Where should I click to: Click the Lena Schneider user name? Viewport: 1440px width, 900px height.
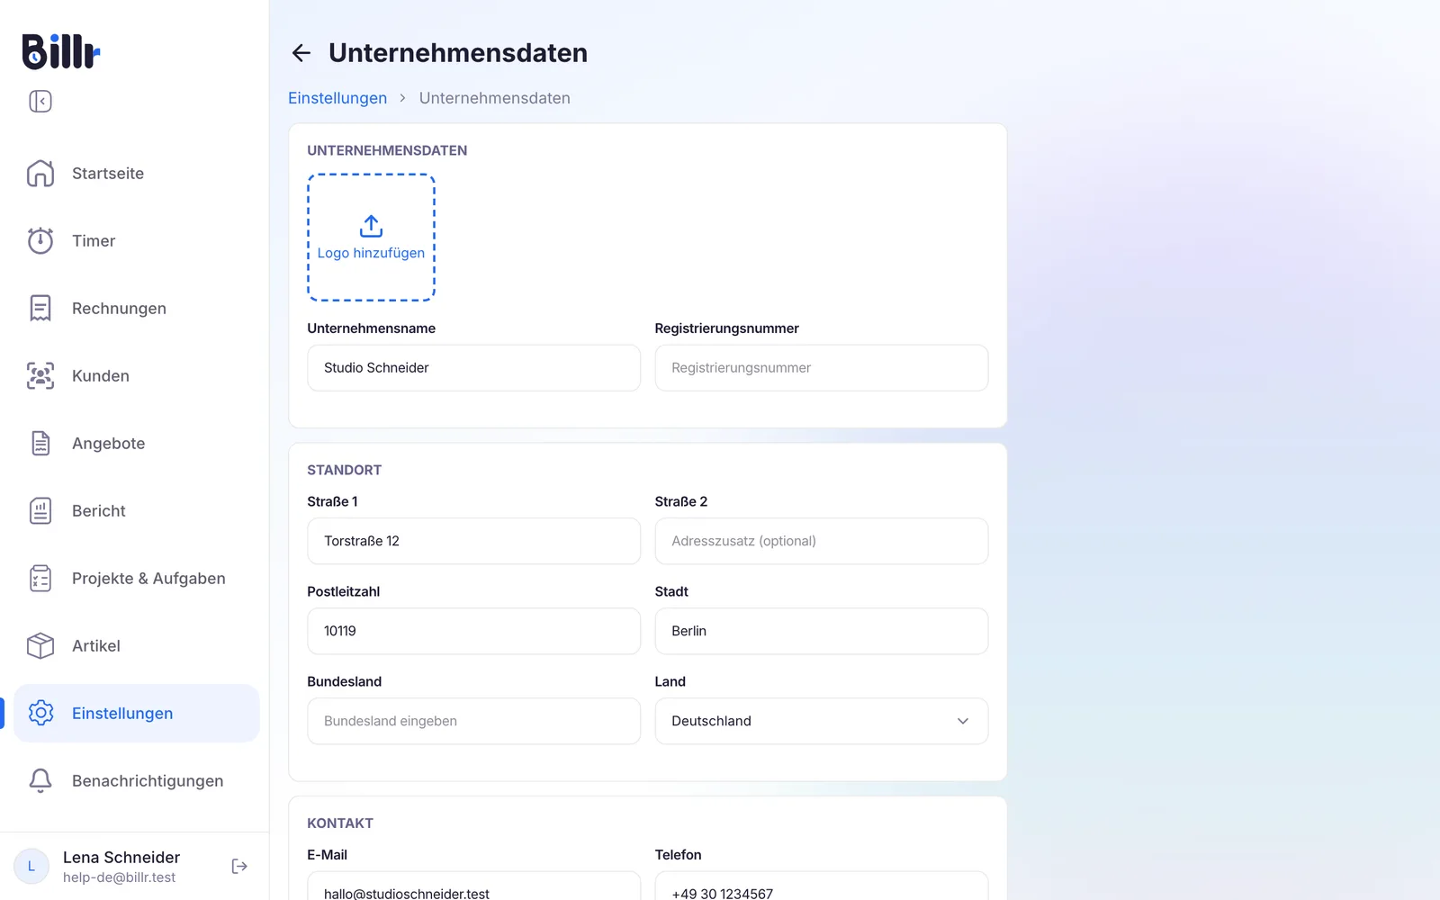(121, 857)
